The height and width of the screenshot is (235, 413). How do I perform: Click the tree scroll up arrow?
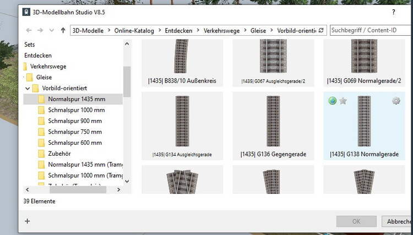(x=127, y=43)
